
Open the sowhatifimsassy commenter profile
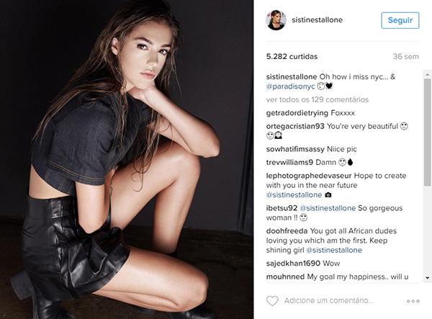click(295, 149)
